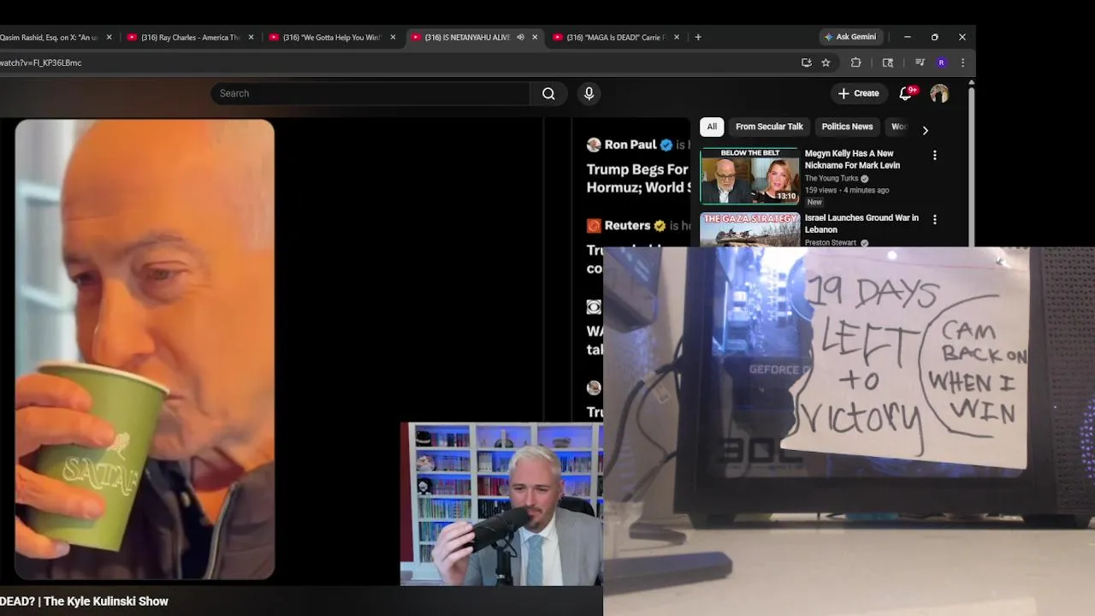
Task: Open Chrome profile R avatar
Action: coord(941,62)
